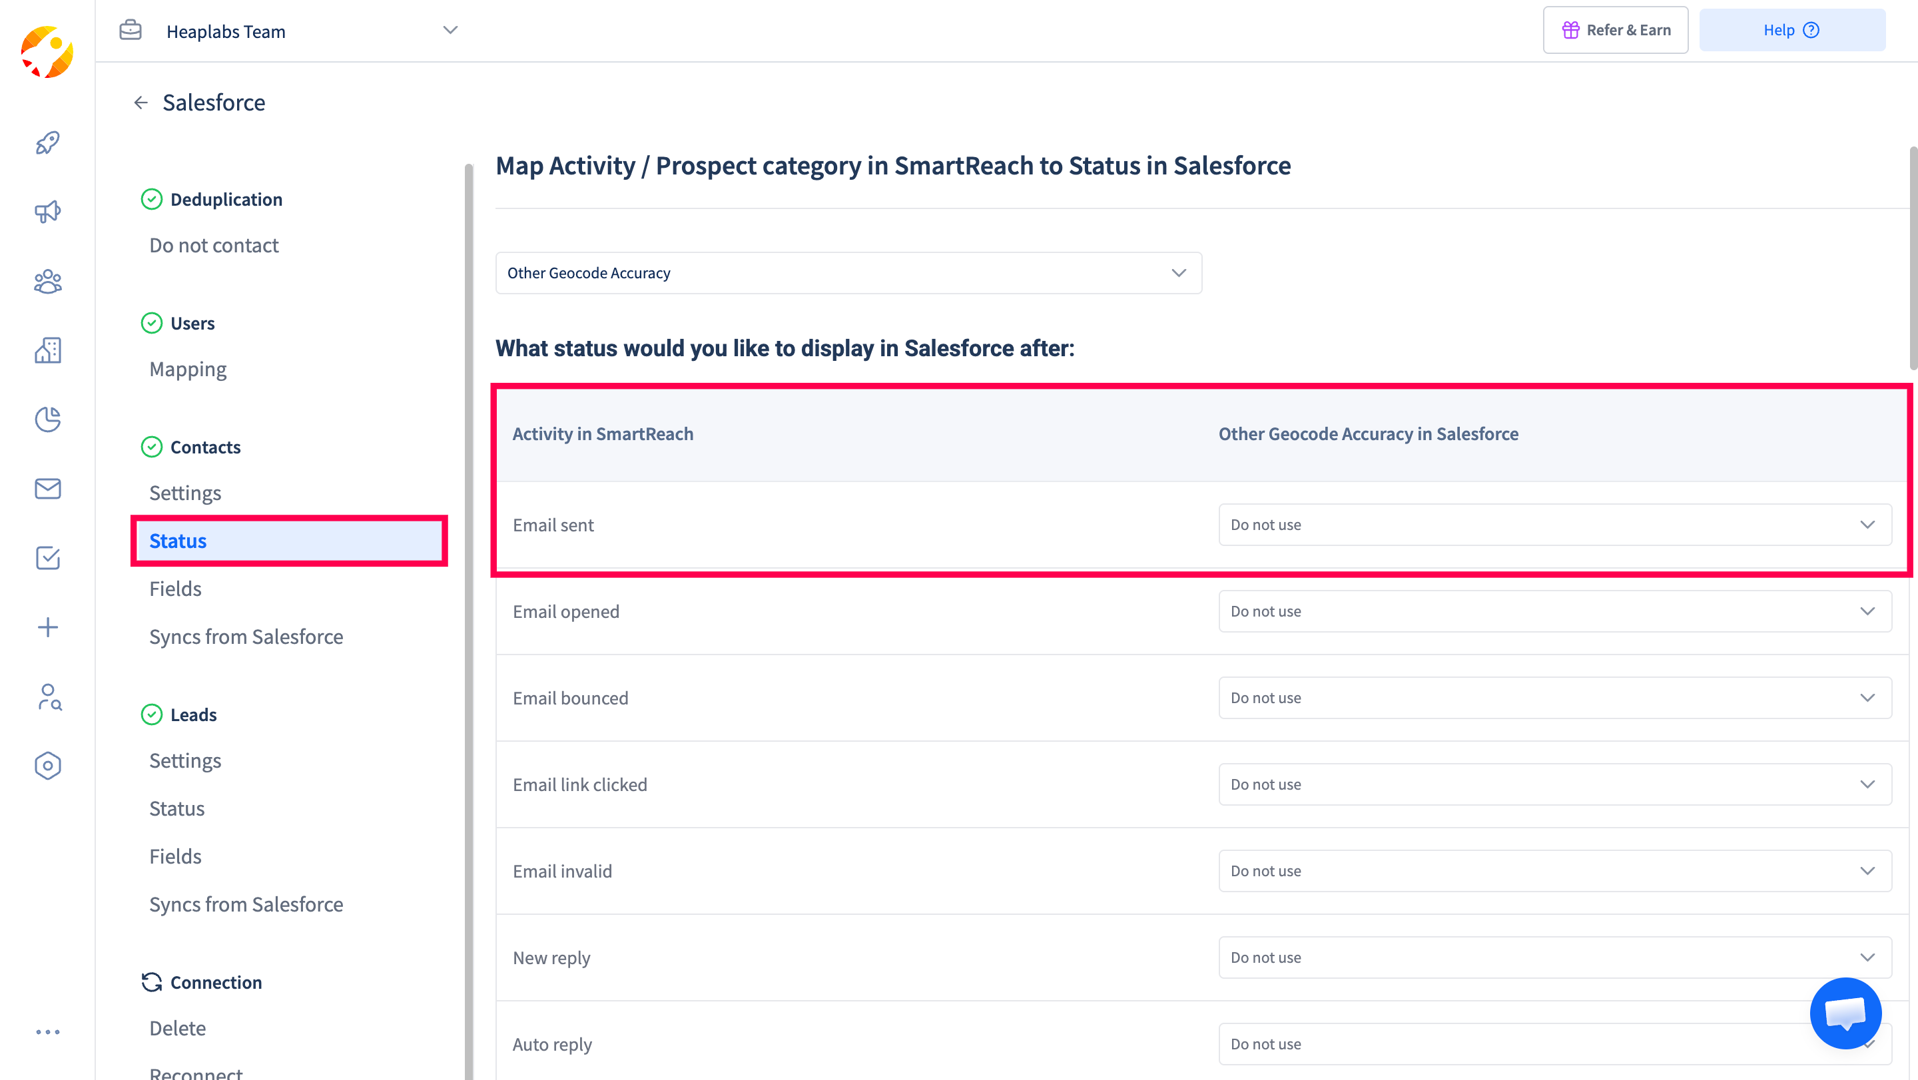Open the megaphone campaigns icon
Viewport: 1918px width, 1080px height.
(48, 211)
